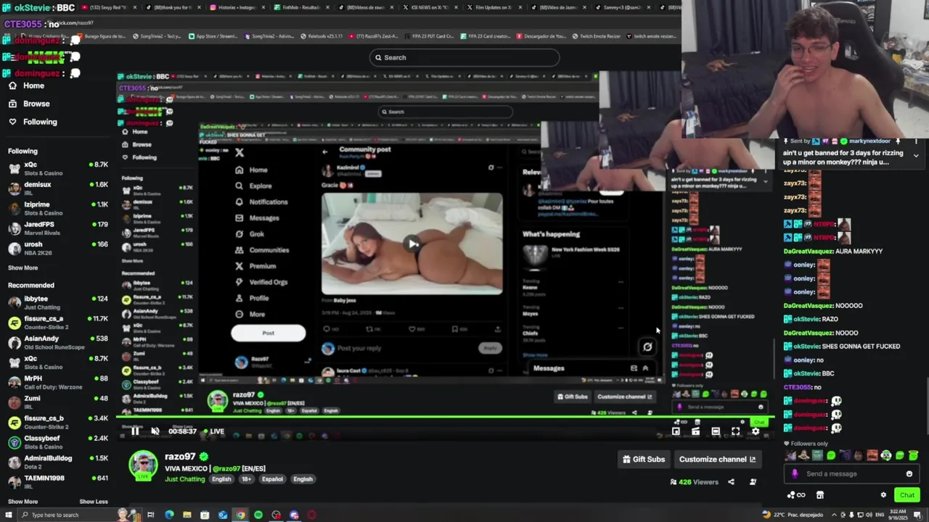Screen dimensions: 929x522
Task: Open Zumi recommended channel
Action: [x=57, y=402]
